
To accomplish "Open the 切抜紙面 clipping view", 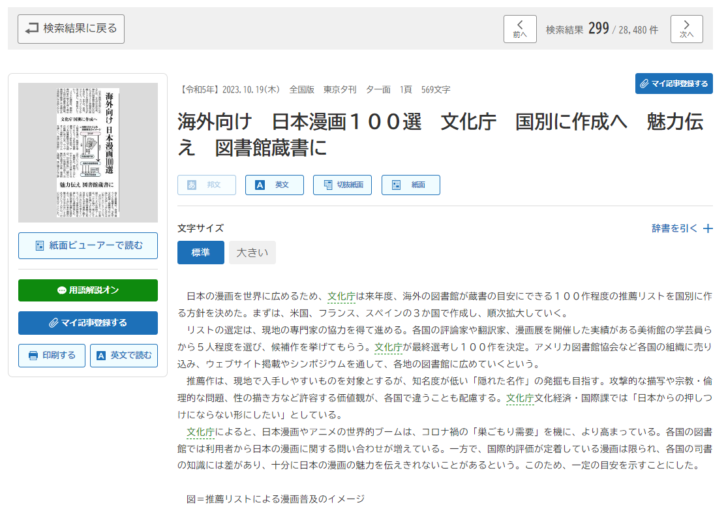I will pyautogui.click(x=342, y=185).
